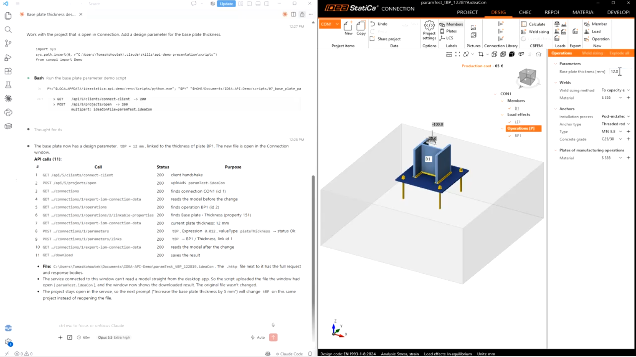The image size is (636, 357).
Task: Open Anchor type dropdown
Action: click(628, 124)
